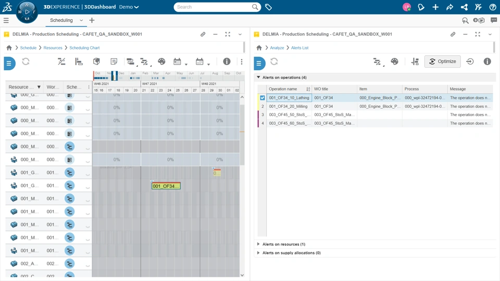Click the left panel info icon
This screenshot has height=281, width=500.
227,61
